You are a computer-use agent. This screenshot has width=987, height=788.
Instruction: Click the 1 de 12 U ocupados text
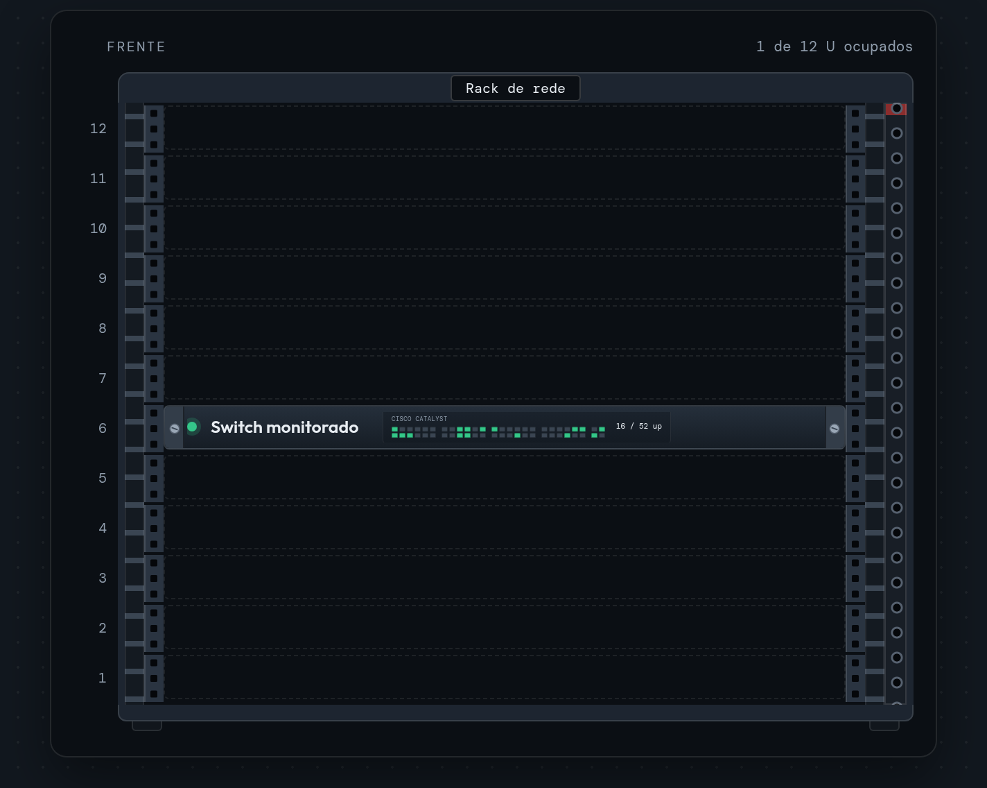point(835,46)
